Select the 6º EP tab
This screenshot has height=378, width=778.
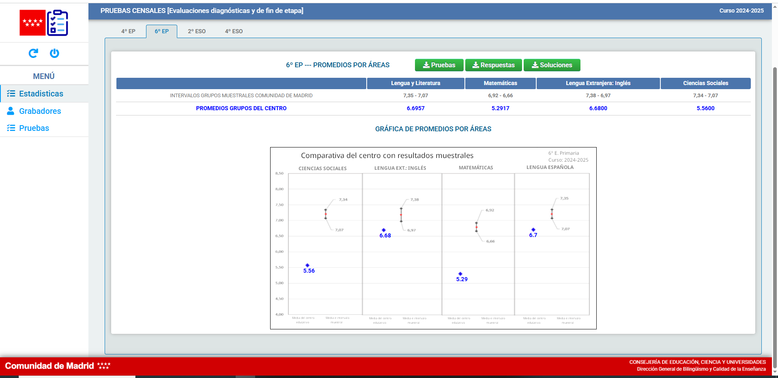click(161, 31)
